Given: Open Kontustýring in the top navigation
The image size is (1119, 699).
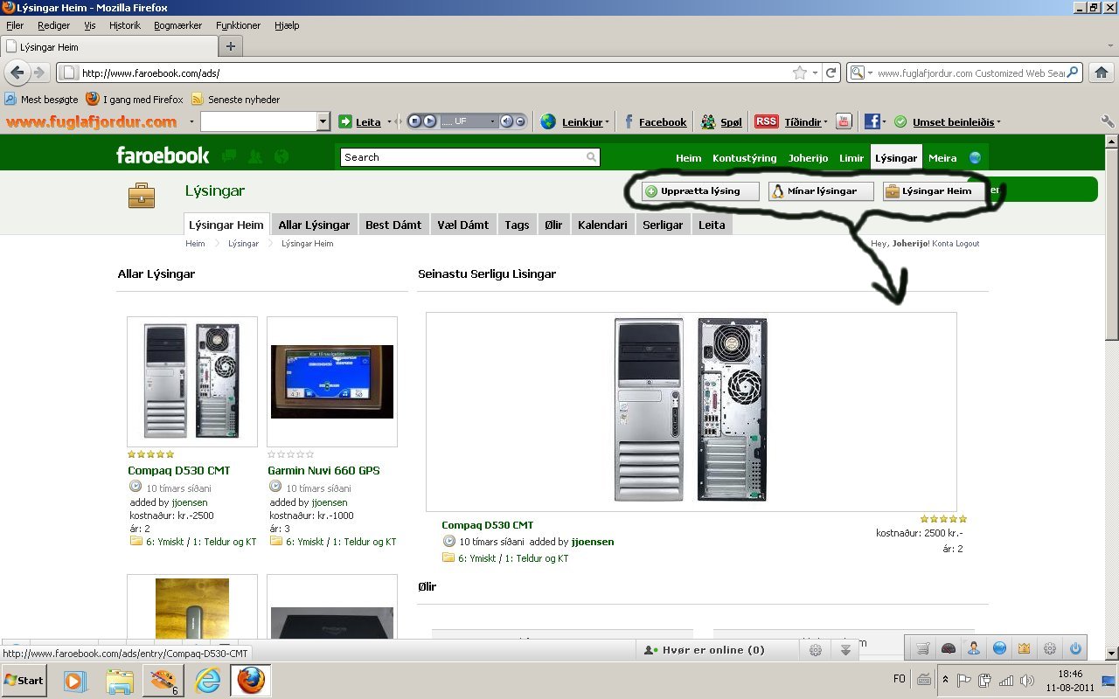Looking at the screenshot, I should point(744,158).
